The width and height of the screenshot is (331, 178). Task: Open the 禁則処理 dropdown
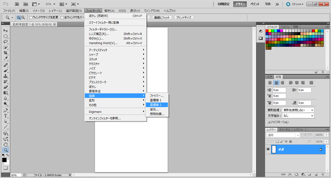[298, 110]
